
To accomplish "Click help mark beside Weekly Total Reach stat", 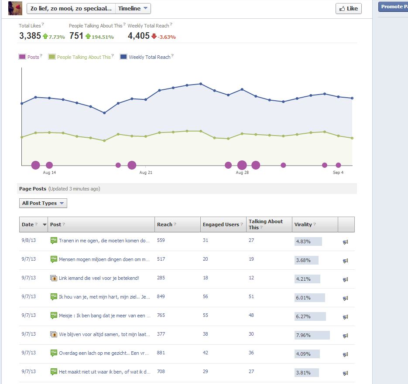I will point(171,24).
